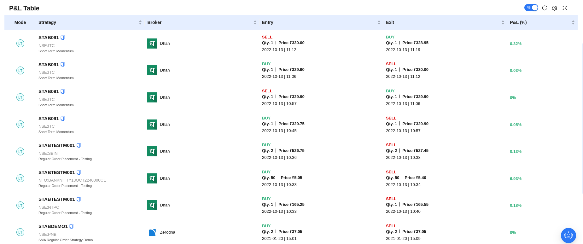Select the 6.93% P&L value

coord(516,178)
